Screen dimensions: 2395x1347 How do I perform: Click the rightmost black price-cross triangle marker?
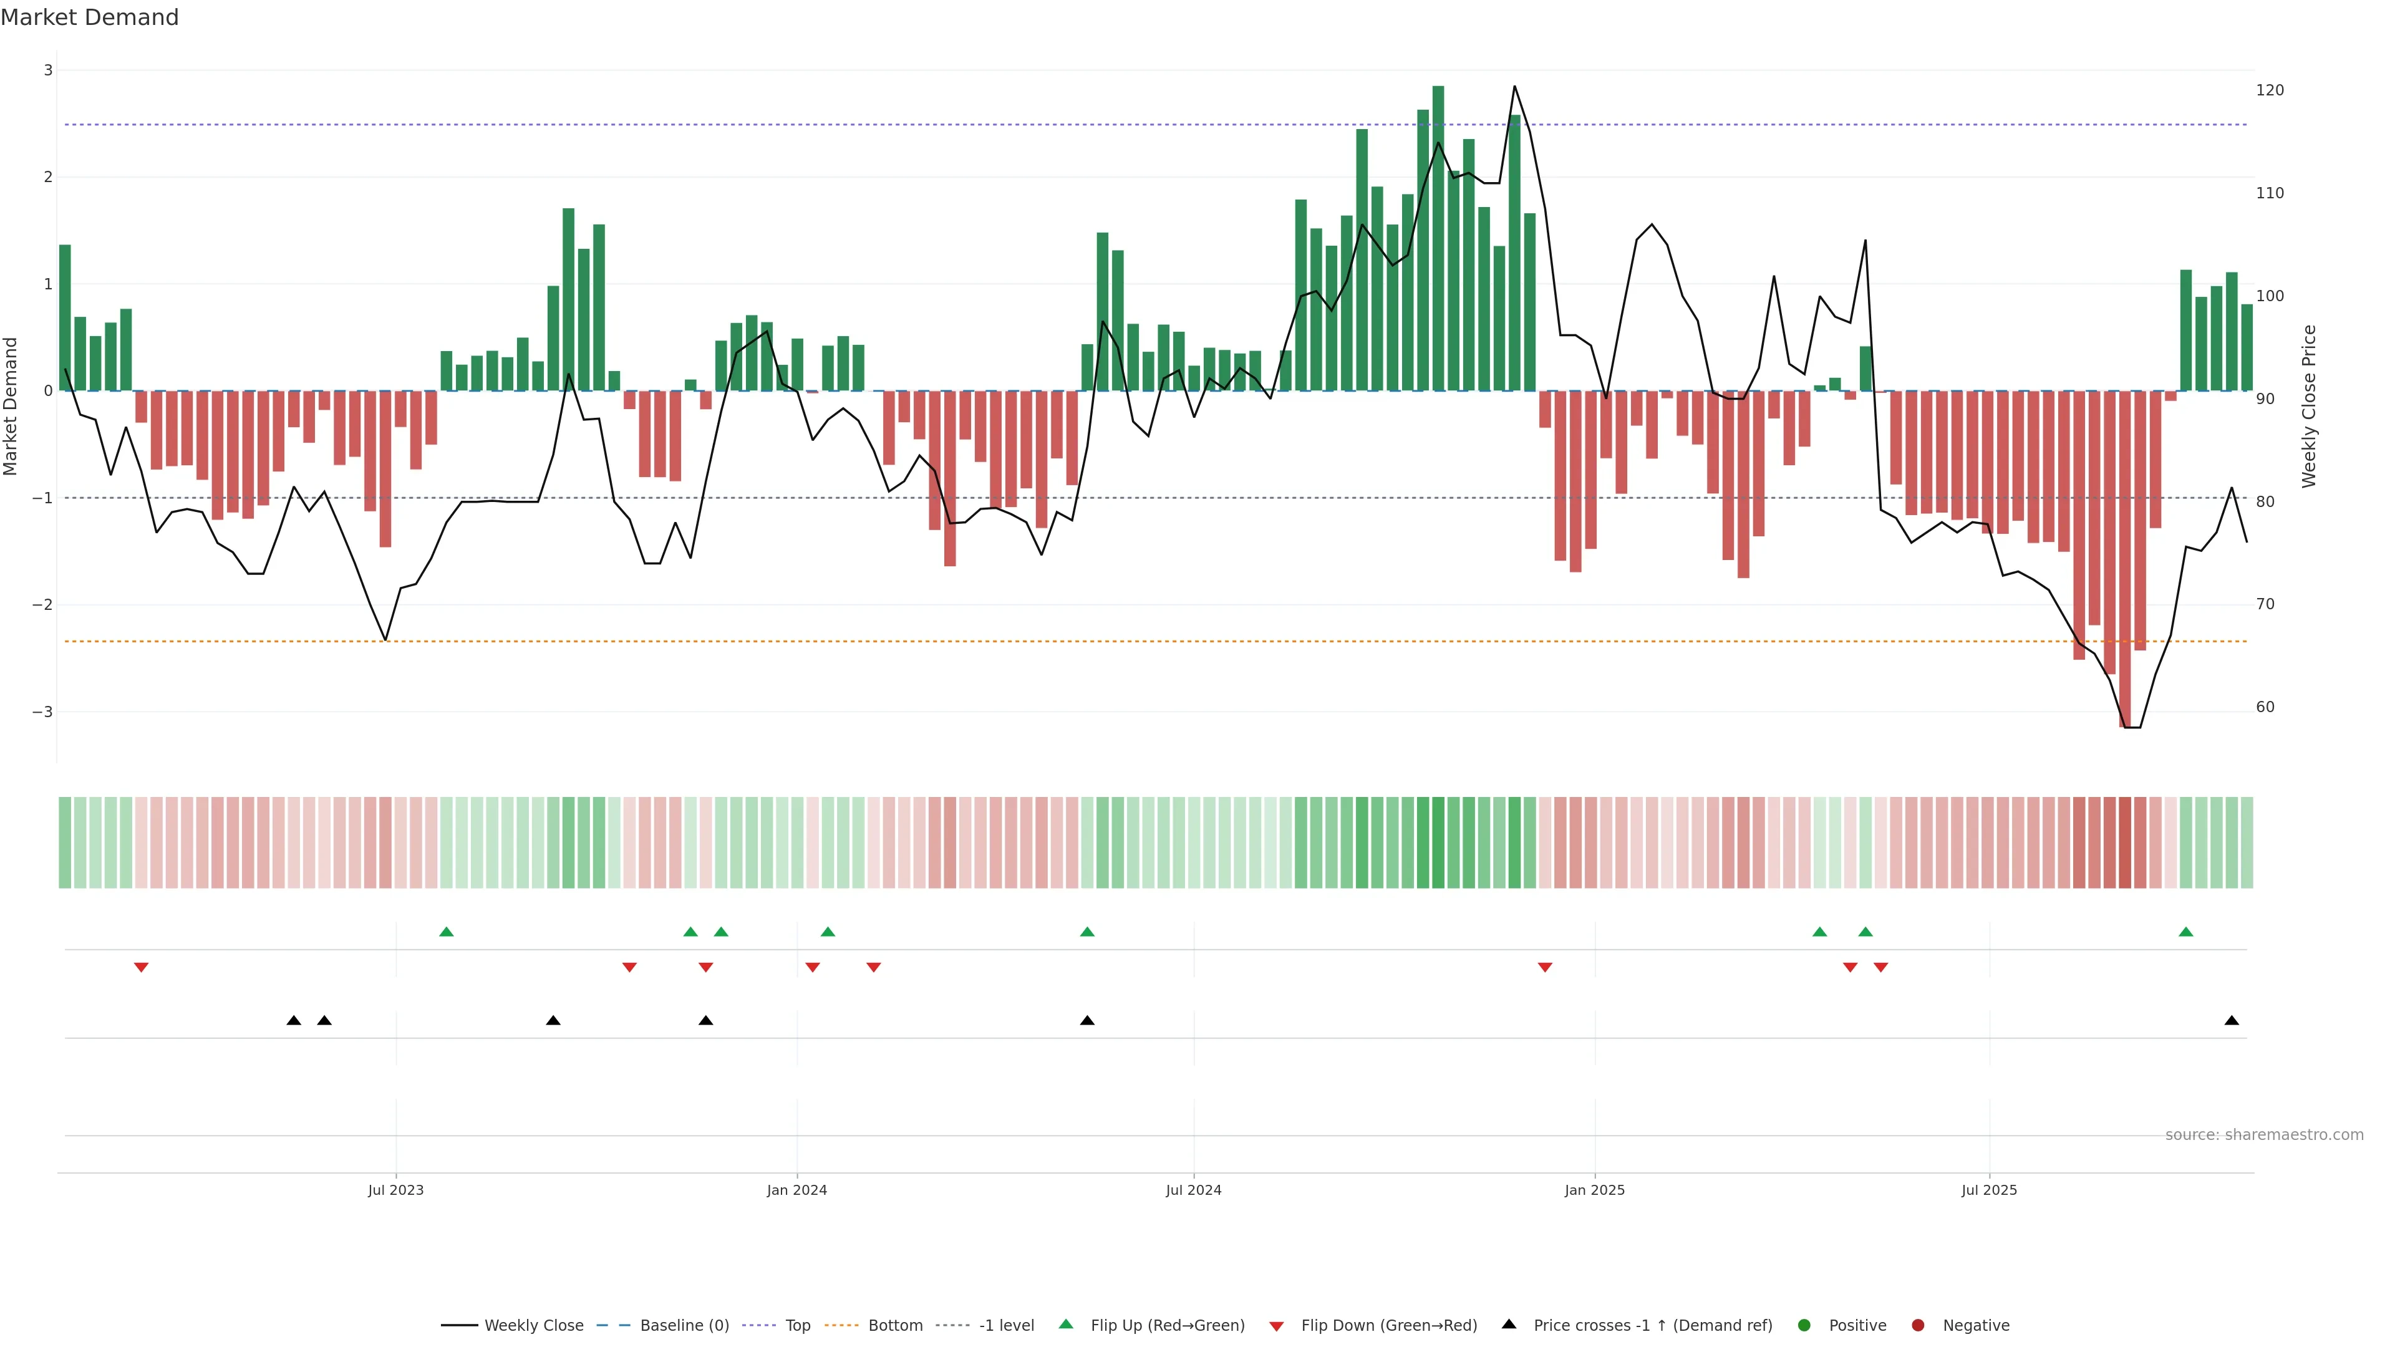2232,1021
